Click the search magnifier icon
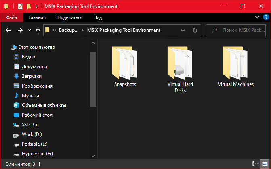271x169 pixels. 214,30
